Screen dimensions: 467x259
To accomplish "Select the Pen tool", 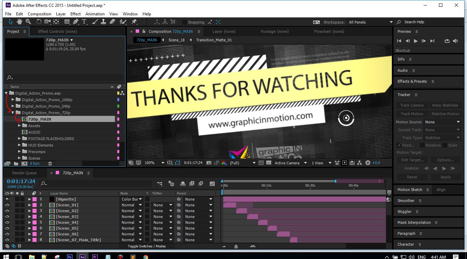I will coord(76,22).
